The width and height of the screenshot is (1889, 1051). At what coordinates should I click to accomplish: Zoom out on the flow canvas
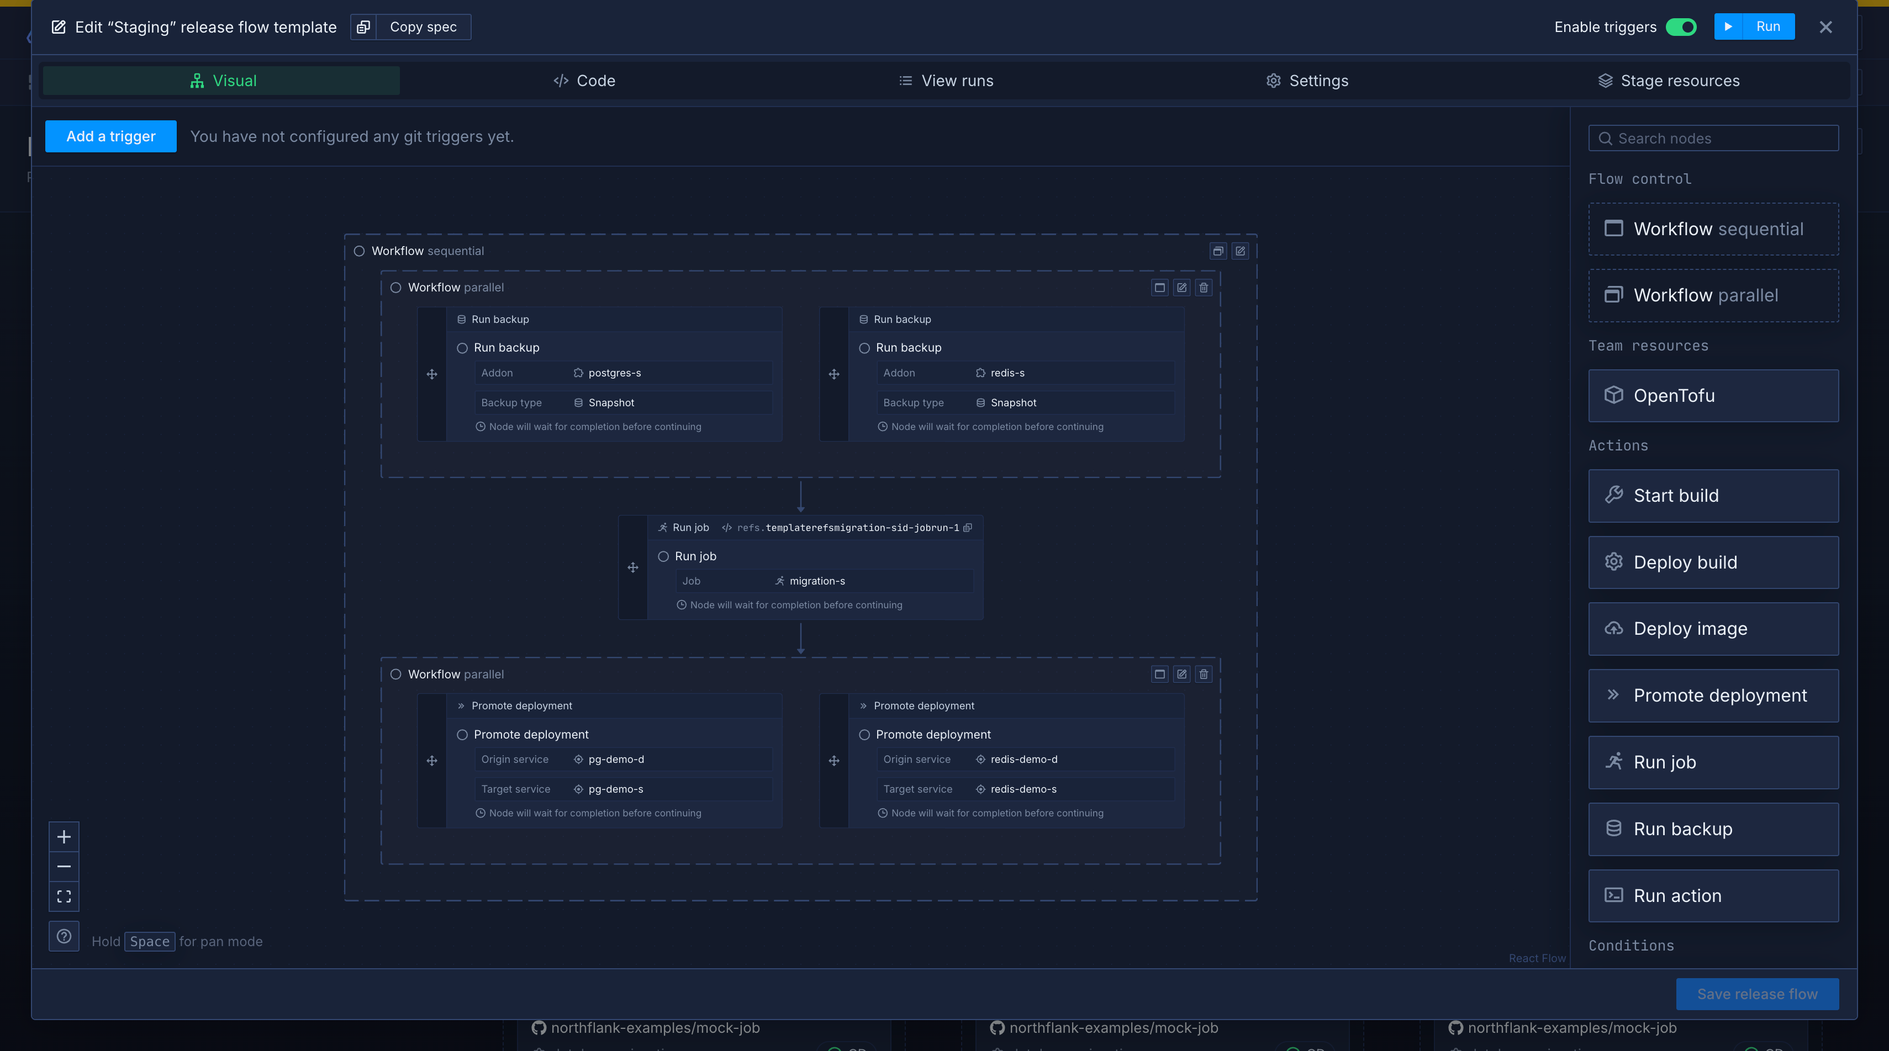[x=64, y=866]
